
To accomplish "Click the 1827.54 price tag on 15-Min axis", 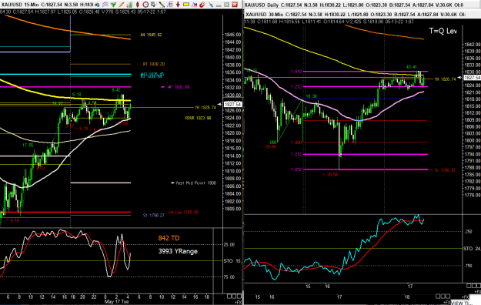I will [232, 105].
